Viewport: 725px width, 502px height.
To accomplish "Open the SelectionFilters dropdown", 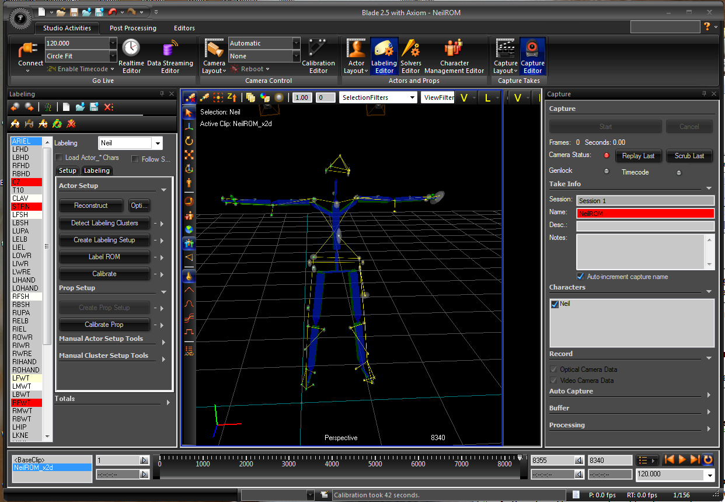I will (x=413, y=97).
